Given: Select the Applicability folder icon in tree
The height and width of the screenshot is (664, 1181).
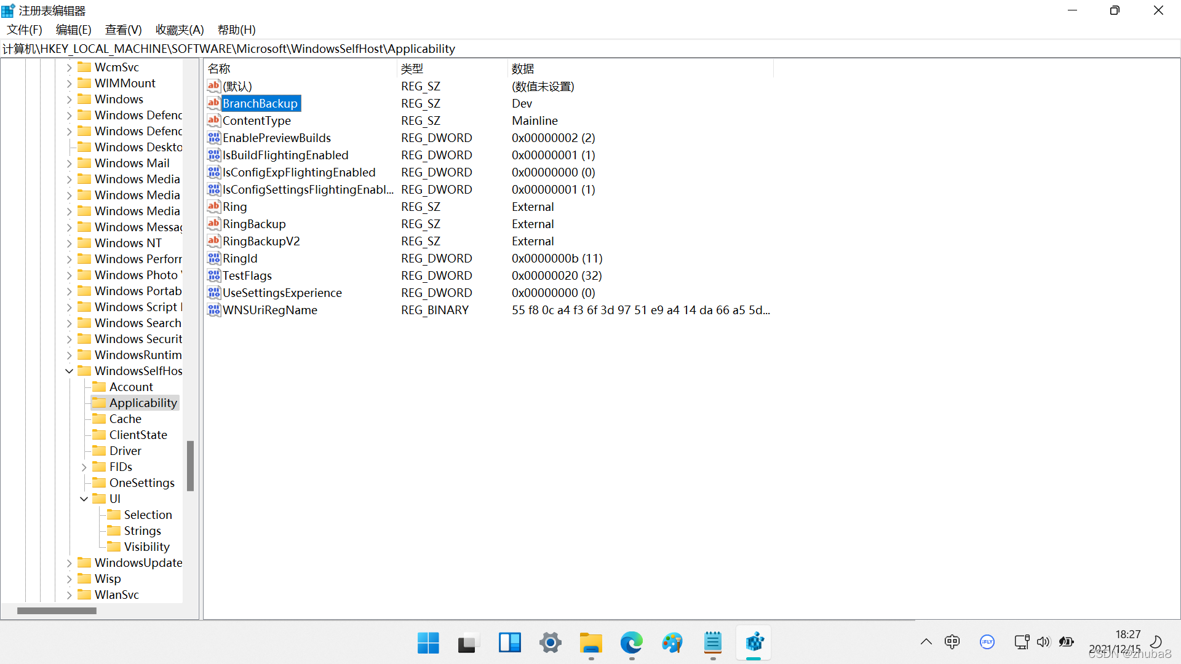Looking at the screenshot, I should (99, 403).
